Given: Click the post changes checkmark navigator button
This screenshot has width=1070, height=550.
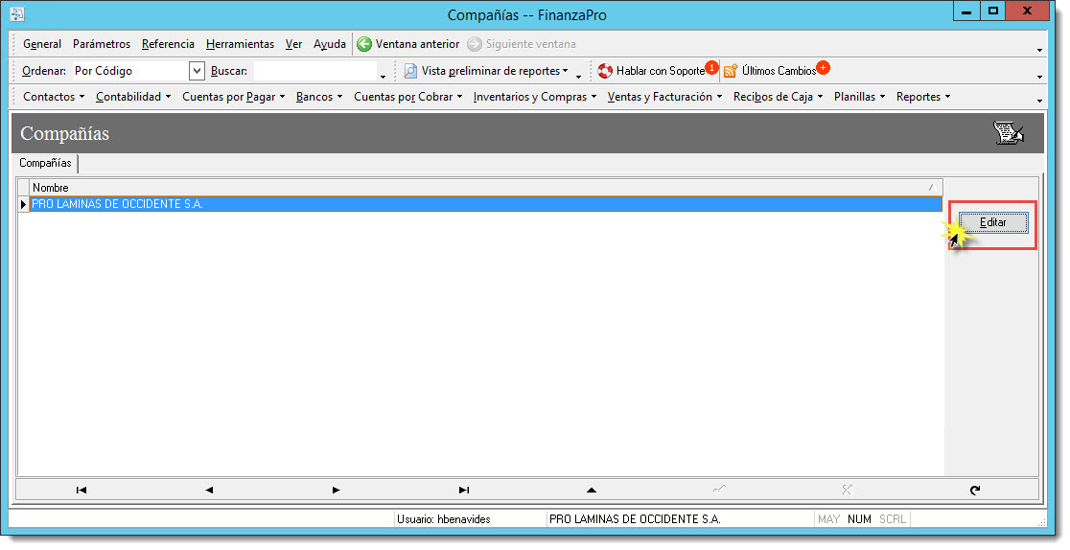Looking at the screenshot, I should tap(719, 490).
